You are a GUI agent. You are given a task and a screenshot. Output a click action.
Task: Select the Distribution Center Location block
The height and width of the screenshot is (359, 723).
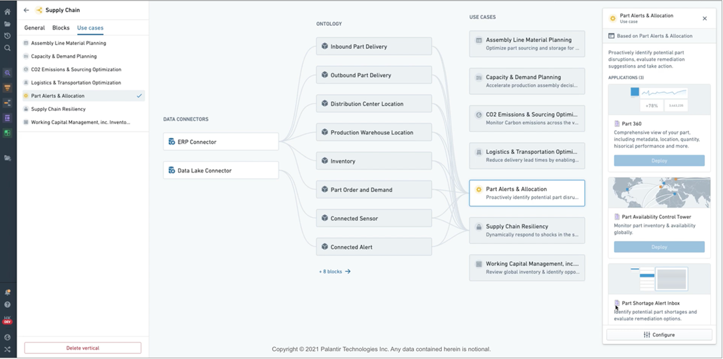[x=374, y=104]
